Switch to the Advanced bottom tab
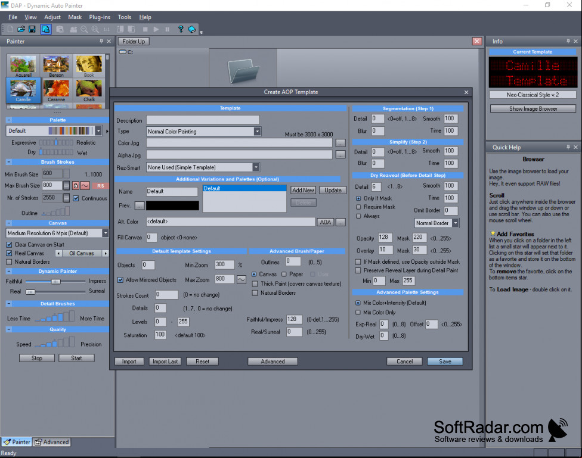582x458 pixels. (x=52, y=442)
